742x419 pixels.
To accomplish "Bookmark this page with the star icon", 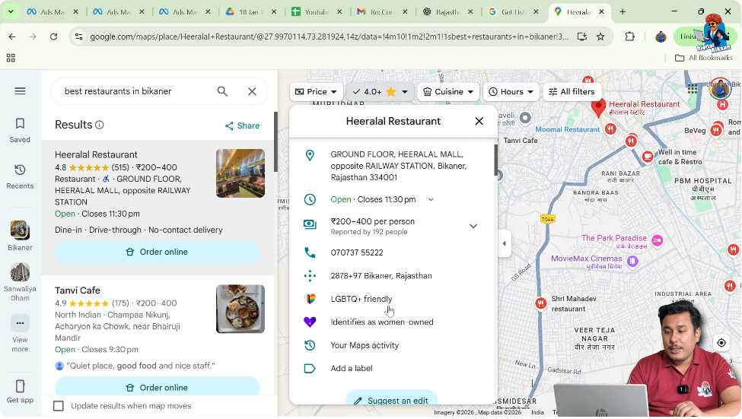I will coord(600,37).
